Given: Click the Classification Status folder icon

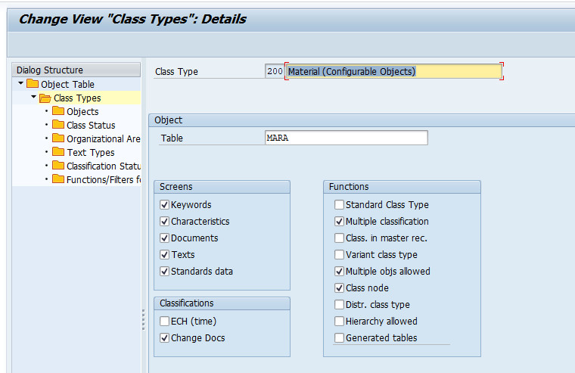Looking at the screenshot, I should (x=58, y=166).
